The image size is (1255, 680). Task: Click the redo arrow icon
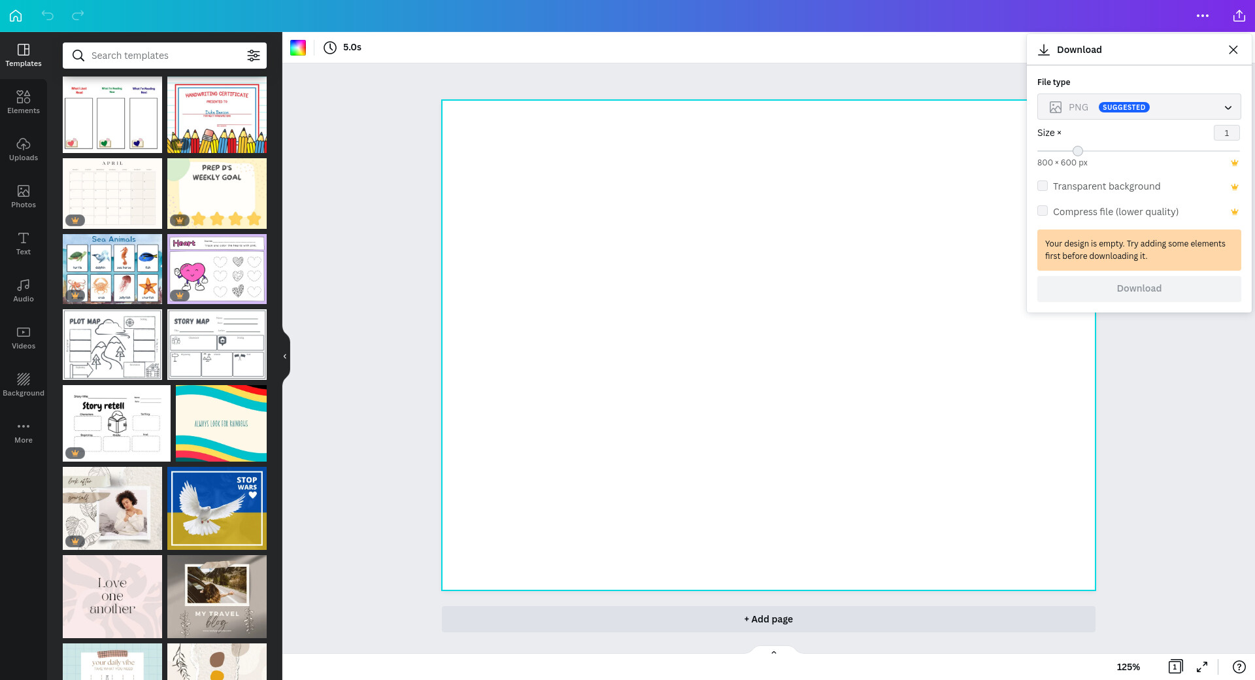tap(78, 15)
